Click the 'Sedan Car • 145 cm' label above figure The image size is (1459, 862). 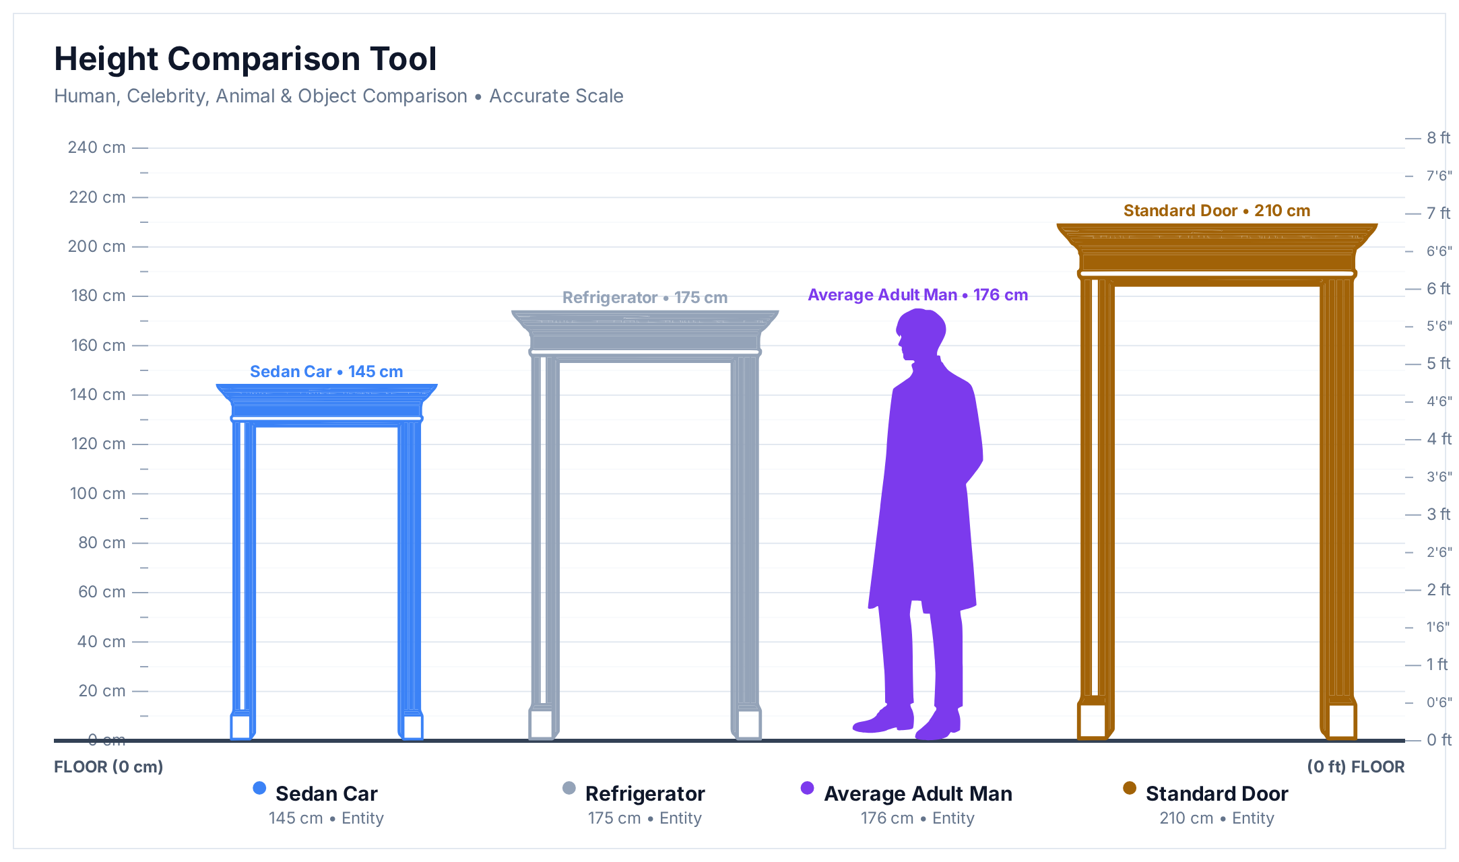pos(327,372)
